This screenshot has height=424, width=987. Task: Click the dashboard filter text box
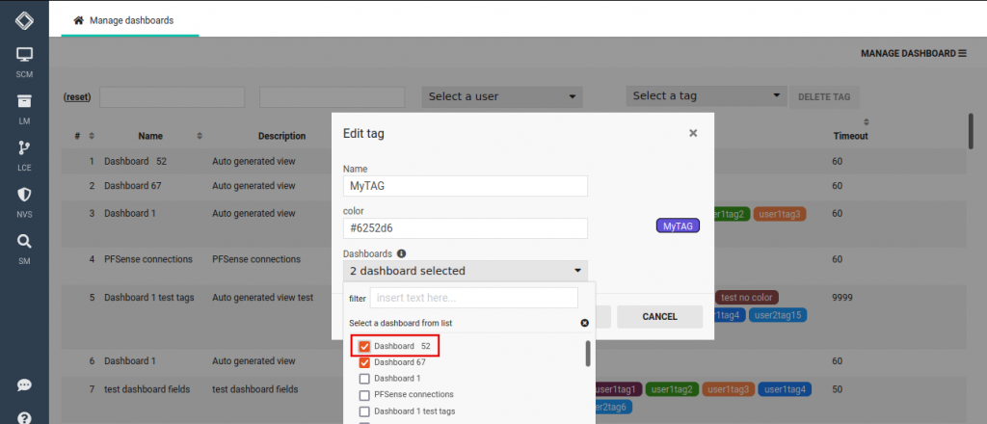point(474,298)
